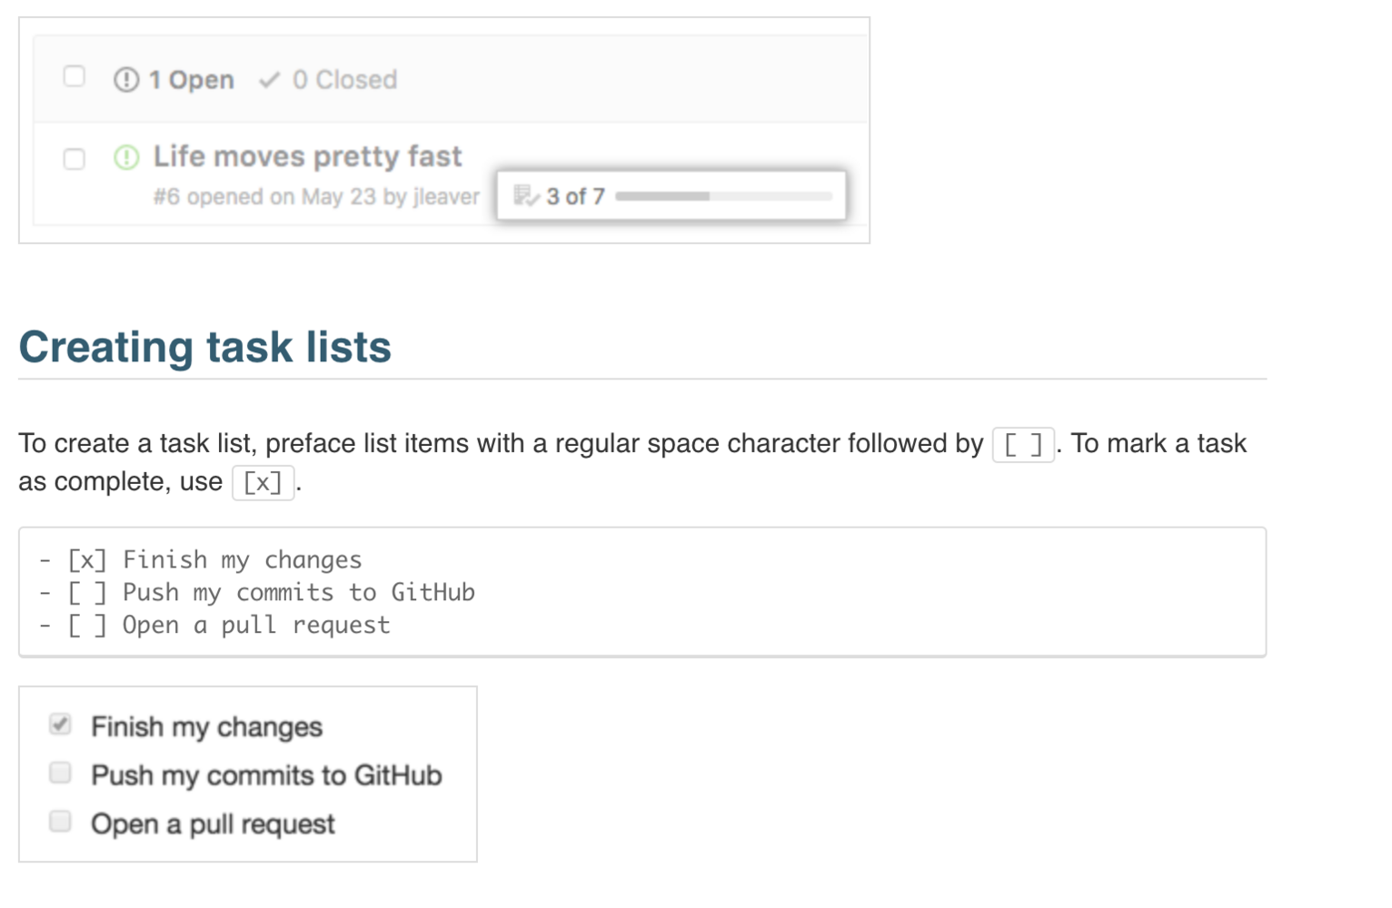
Task: Click the code line "Push my commits to GitHub"
Action: tap(298, 593)
